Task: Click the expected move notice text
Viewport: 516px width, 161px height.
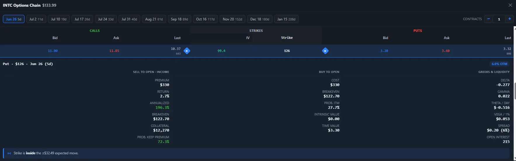Action: coord(46,153)
